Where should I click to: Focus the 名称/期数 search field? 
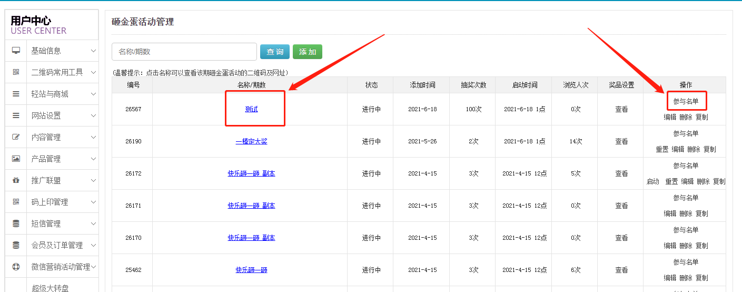[184, 52]
